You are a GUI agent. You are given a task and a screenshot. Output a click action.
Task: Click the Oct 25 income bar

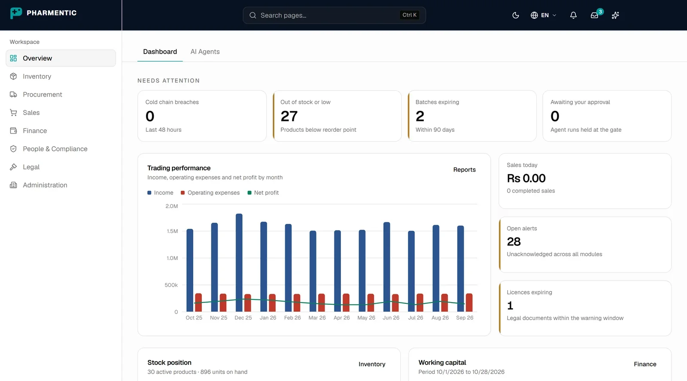(190, 270)
